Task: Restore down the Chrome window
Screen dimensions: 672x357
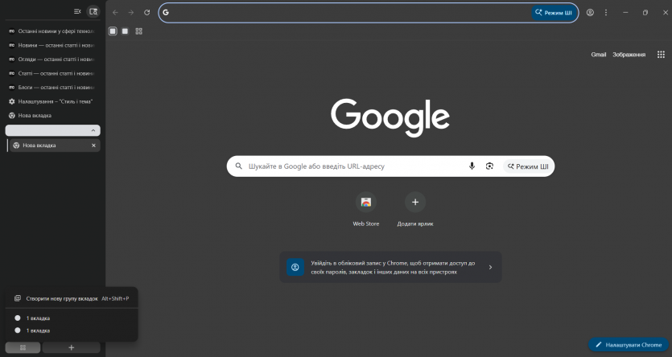Action: click(645, 12)
